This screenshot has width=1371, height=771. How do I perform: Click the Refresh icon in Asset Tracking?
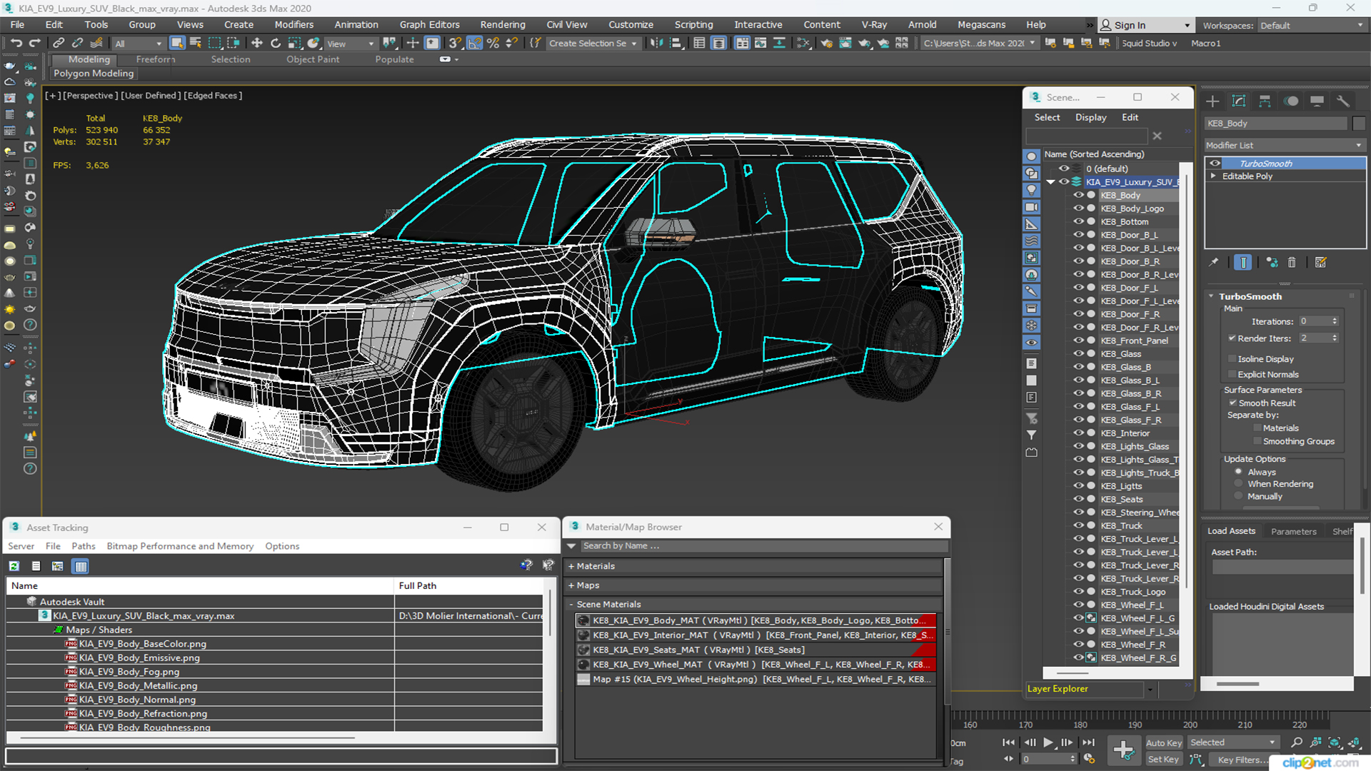pyautogui.click(x=14, y=566)
